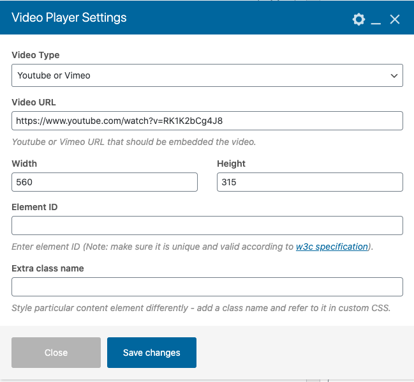Image resolution: width=414 pixels, height=382 pixels.
Task: Click the Height label
Action: (231, 164)
